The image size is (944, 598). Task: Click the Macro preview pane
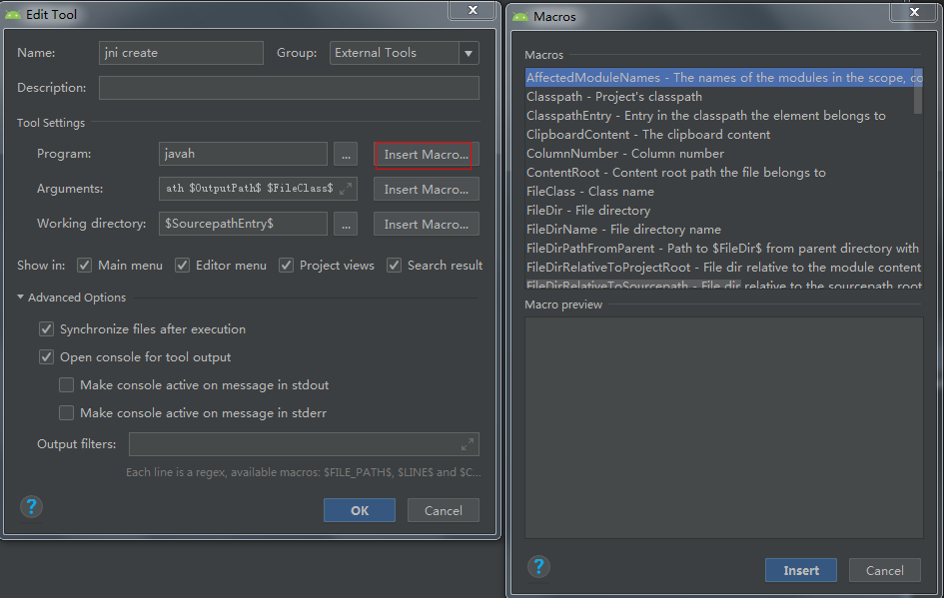723,427
